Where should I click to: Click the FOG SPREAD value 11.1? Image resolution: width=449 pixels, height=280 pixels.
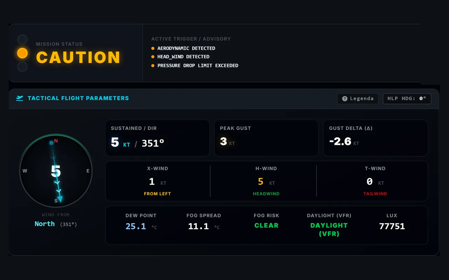[x=199, y=226]
